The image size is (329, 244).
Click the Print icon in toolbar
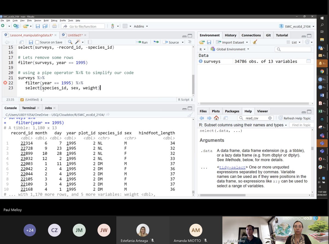click(55, 26)
